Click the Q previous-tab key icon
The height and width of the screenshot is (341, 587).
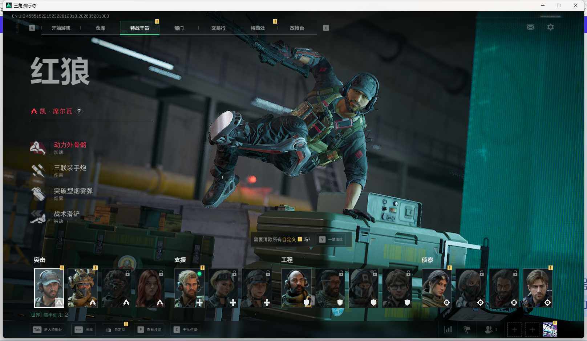coord(32,28)
